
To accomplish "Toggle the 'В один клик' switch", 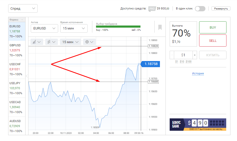I will [x=200, y=9].
